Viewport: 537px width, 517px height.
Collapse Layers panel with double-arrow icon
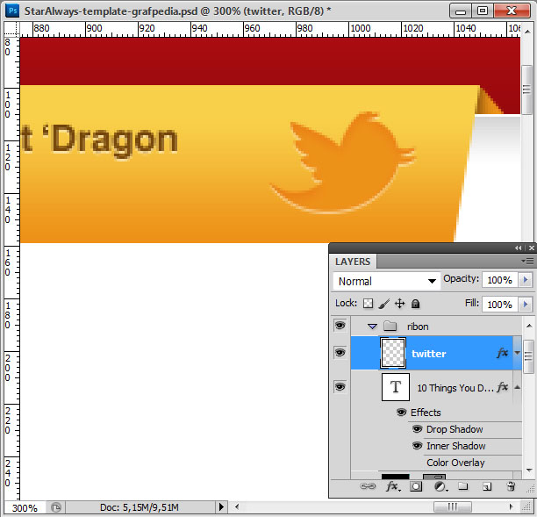tap(519, 248)
